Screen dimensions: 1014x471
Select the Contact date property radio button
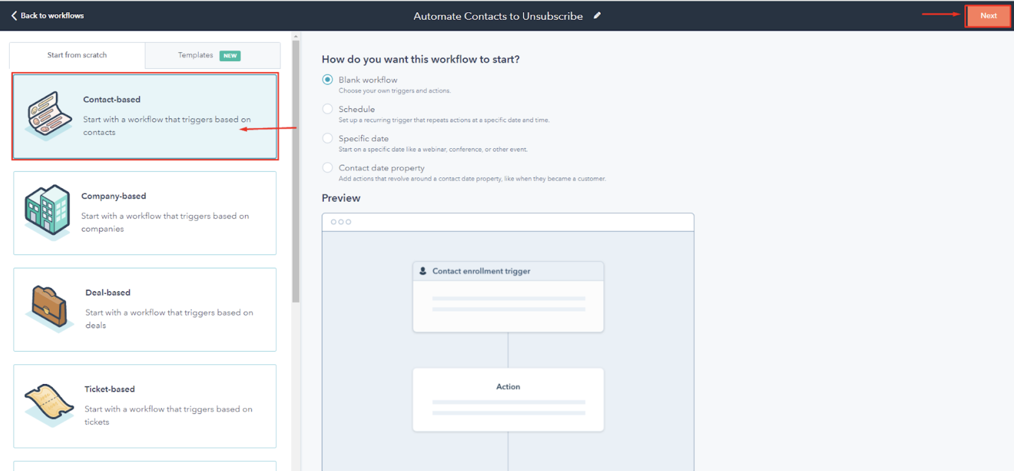pyautogui.click(x=328, y=167)
